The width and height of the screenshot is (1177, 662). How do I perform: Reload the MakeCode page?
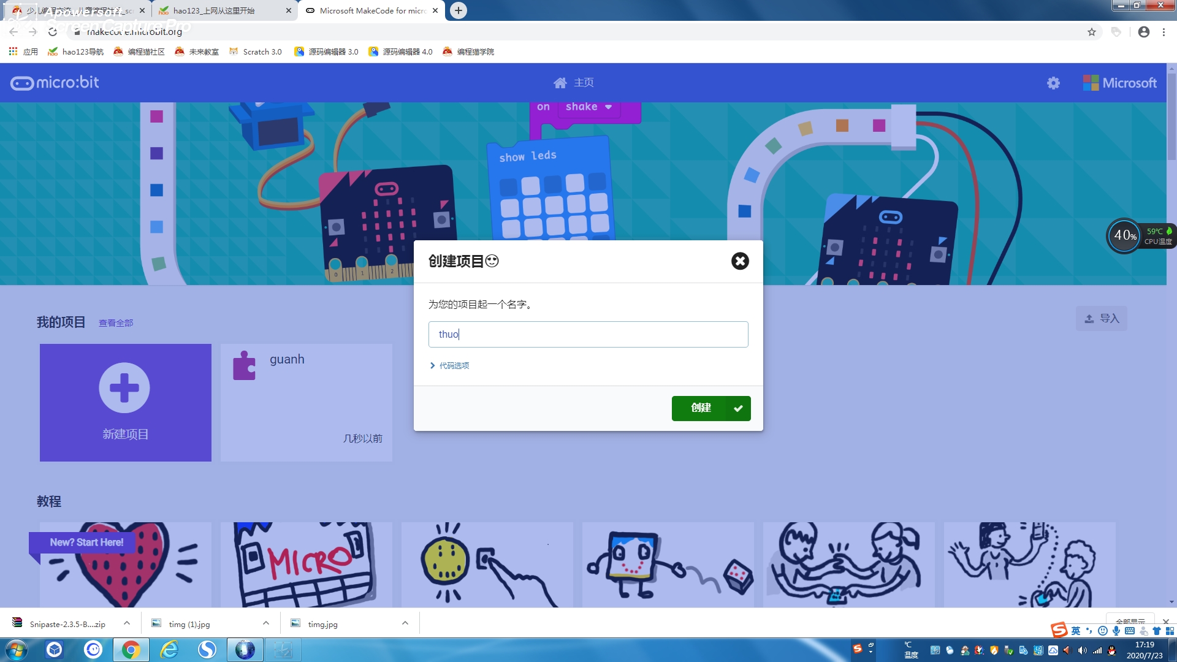point(53,32)
